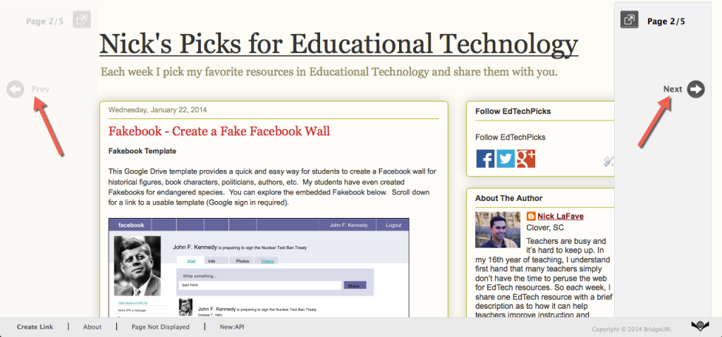This screenshot has height=337, width=722.
Task: Click the Clover, SC location text
Action: tap(545, 228)
